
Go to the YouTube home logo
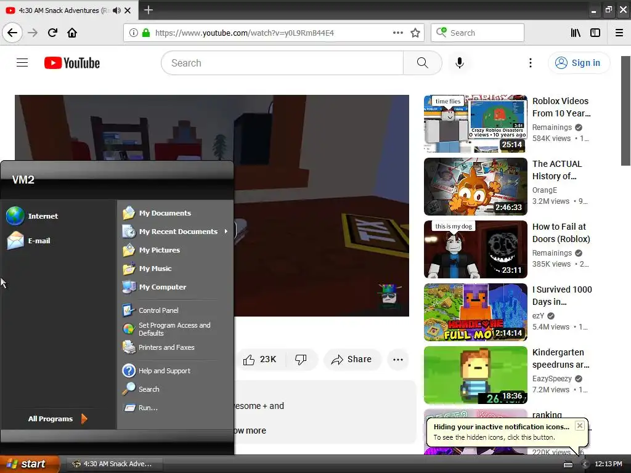[x=72, y=63]
